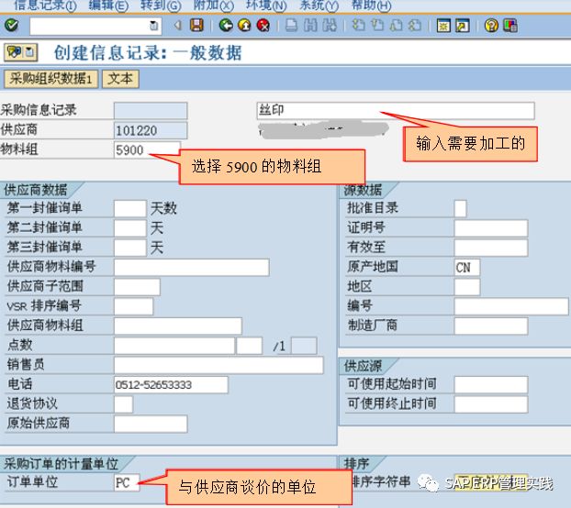Click the yellow Exit icon
The image size is (571, 508).
point(244,26)
